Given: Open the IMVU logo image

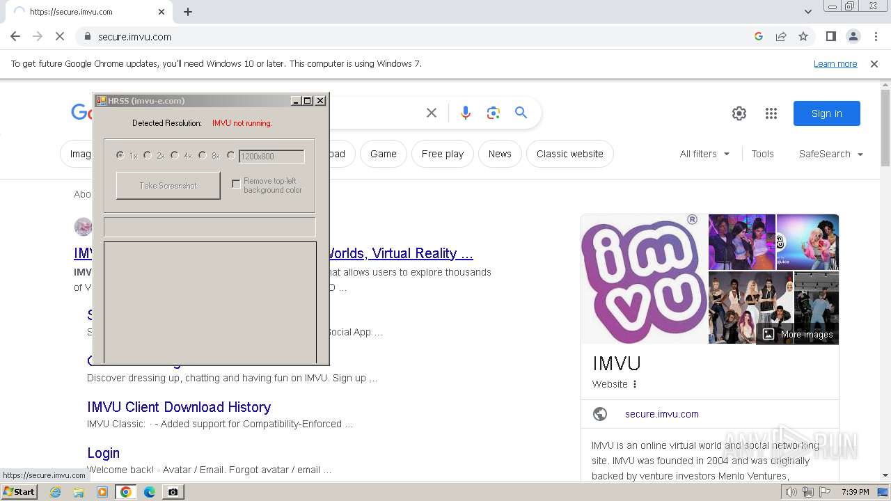Looking at the screenshot, I should pos(645,279).
